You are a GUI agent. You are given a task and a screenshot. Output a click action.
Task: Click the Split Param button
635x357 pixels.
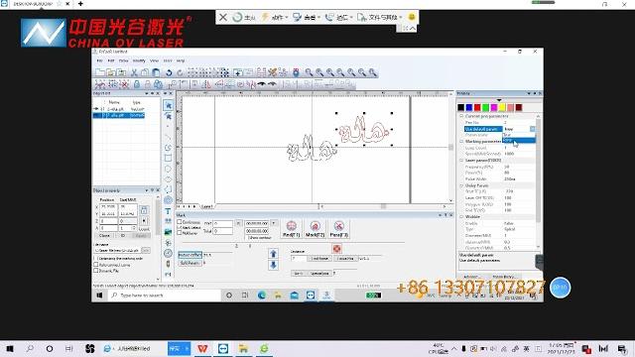[x=190, y=263]
